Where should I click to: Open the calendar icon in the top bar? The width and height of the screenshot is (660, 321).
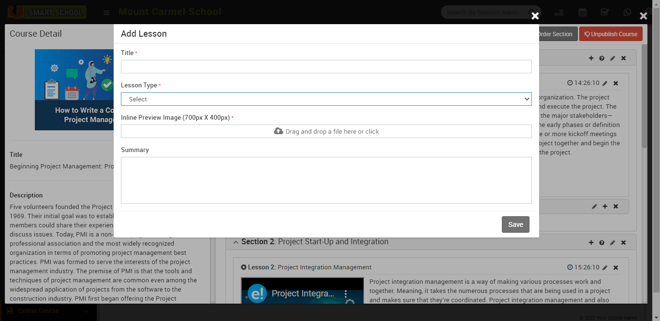(x=583, y=13)
